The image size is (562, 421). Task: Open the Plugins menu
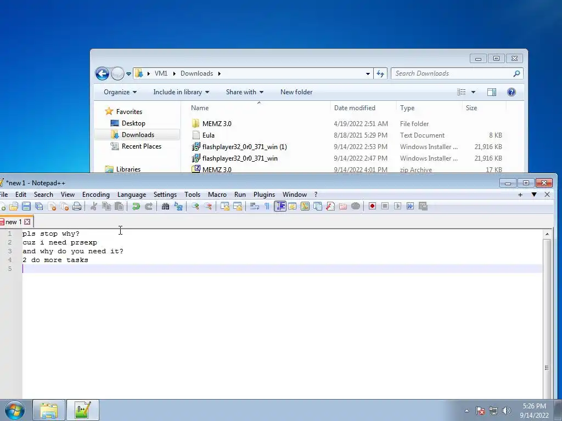[264, 195]
